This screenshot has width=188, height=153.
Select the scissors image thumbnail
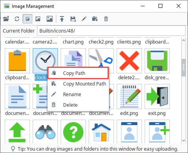[x=101, y=58]
